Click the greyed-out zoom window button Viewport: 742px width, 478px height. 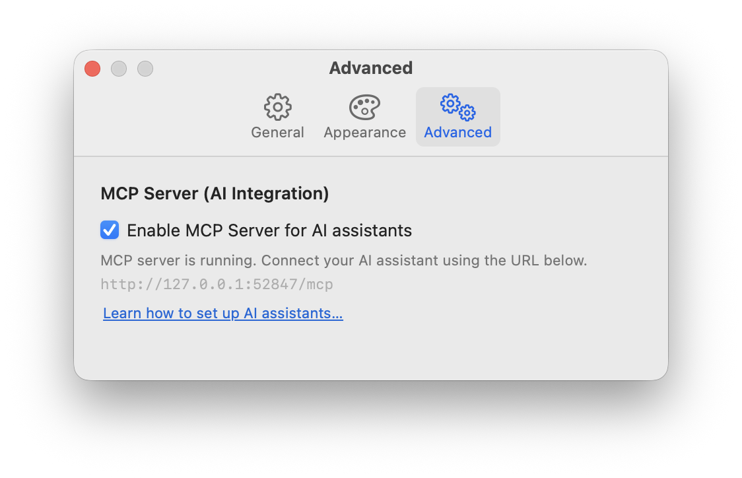pyautogui.click(x=145, y=69)
